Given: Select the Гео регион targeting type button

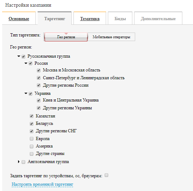Looking at the screenshot, I should [x=66, y=37].
